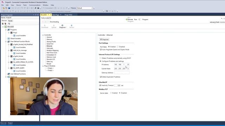Click the Inactivity Timeout seconds field
The height and width of the screenshot is (126, 225).
(x=117, y=85)
